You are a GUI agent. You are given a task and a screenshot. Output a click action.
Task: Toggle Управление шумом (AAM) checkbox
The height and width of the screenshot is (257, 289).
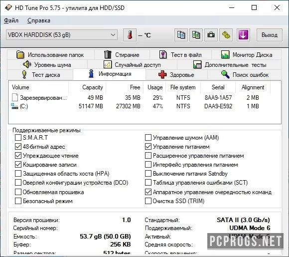(148, 138)
